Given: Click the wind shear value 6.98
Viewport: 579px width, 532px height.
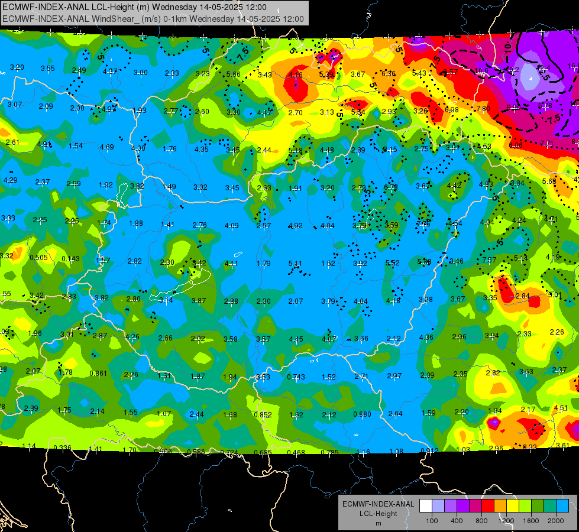Looking at the screenshot, I should [452, 109].
